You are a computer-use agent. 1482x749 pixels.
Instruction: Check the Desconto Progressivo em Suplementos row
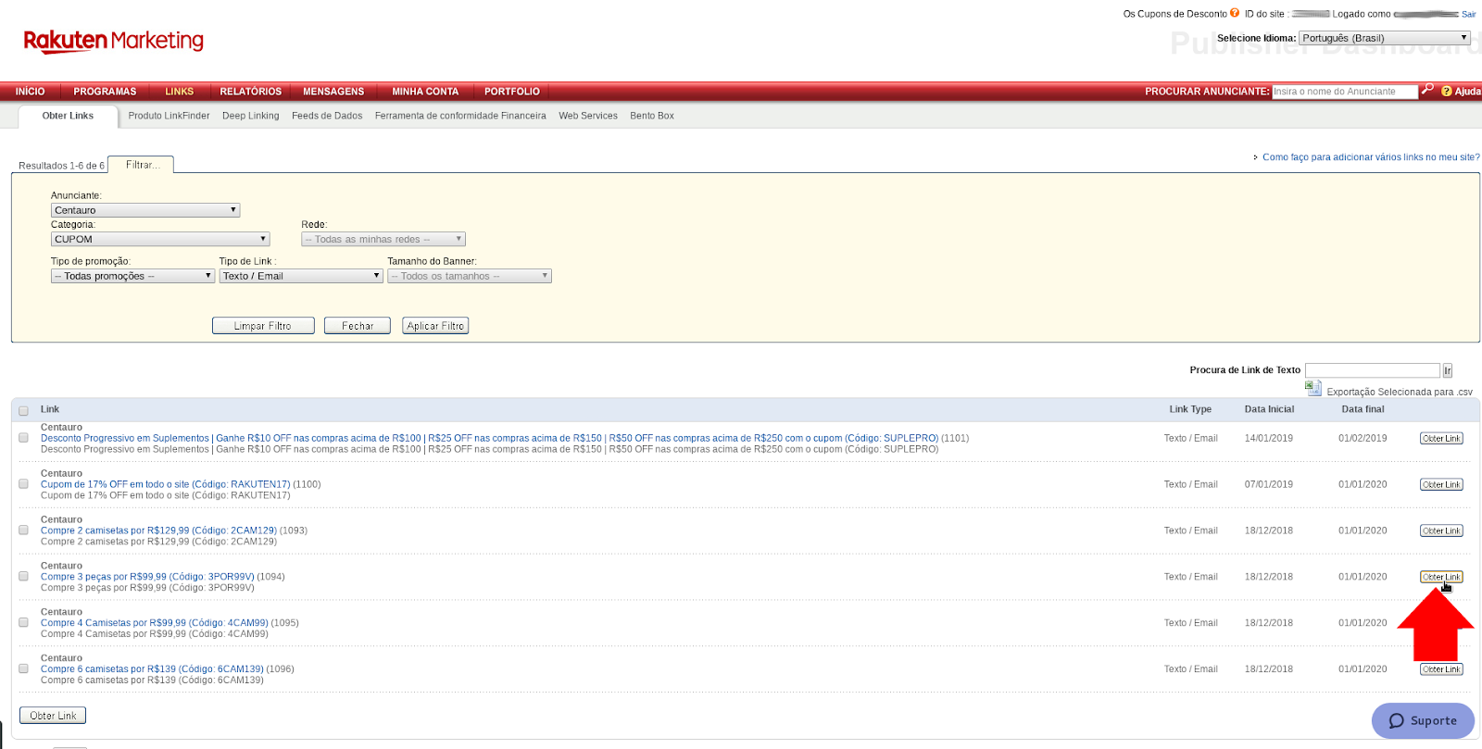pyautogui.click(x=24, y=438)
